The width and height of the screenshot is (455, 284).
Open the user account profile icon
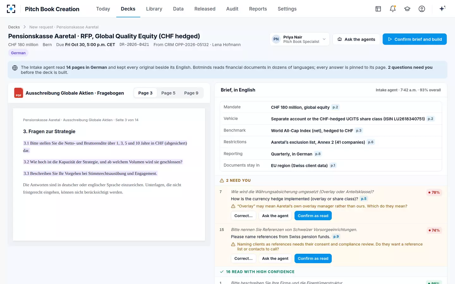[x=422, y=9]
